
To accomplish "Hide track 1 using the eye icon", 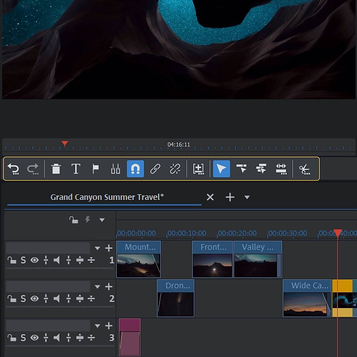I will pos(34,260).
